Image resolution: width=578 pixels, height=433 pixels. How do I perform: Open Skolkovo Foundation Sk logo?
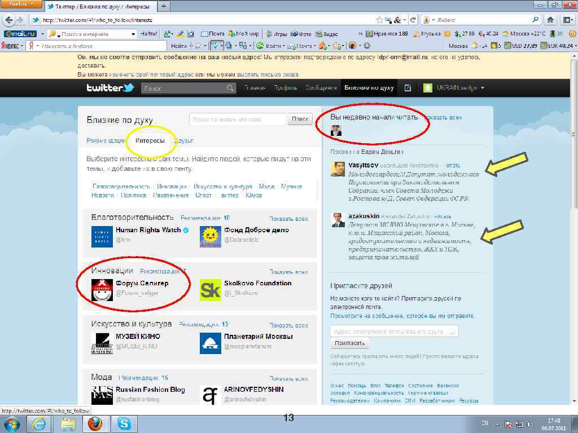210,290
